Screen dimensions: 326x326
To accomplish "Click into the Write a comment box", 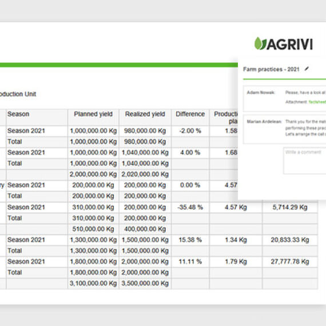I will pyautogui.click(x=305, y=161).
